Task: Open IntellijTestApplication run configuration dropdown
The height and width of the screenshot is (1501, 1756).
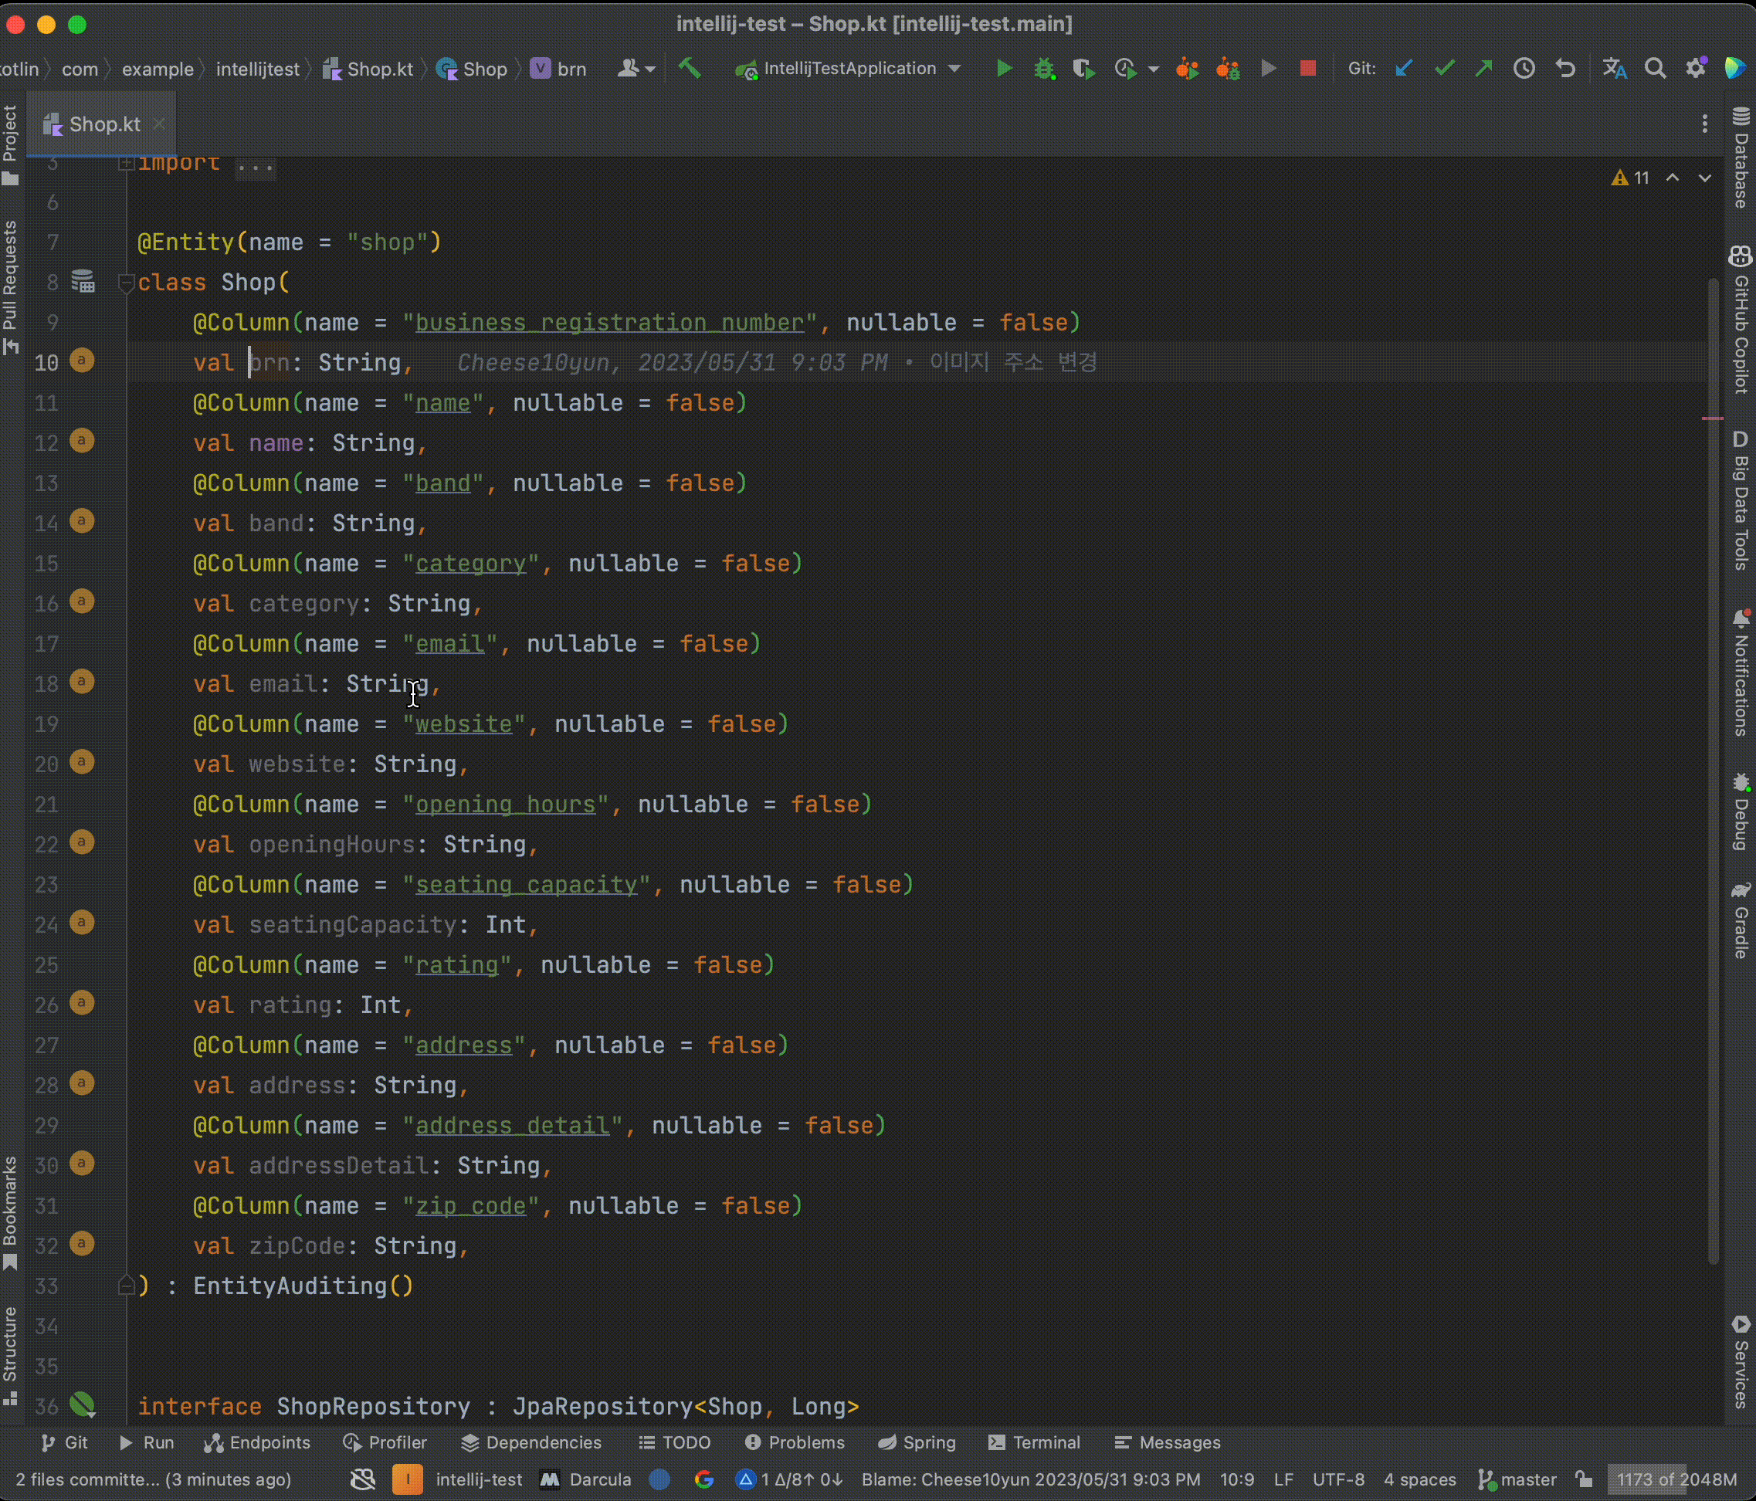Action: [849, 69]
